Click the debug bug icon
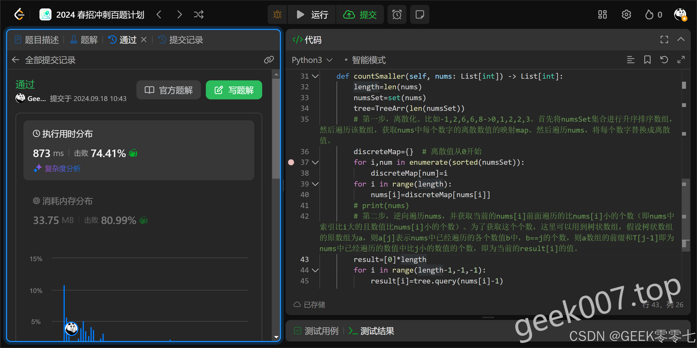 point(277,14)
